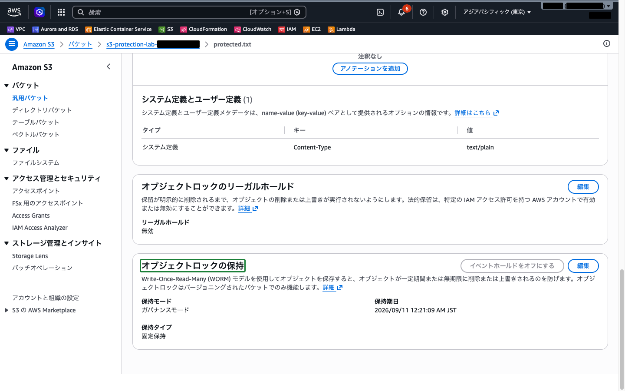Open the CloudShell terminal icon
Image resolution: width=625 pixels, height=391 pixels.
pyautogui.click(x=380, y=12)
